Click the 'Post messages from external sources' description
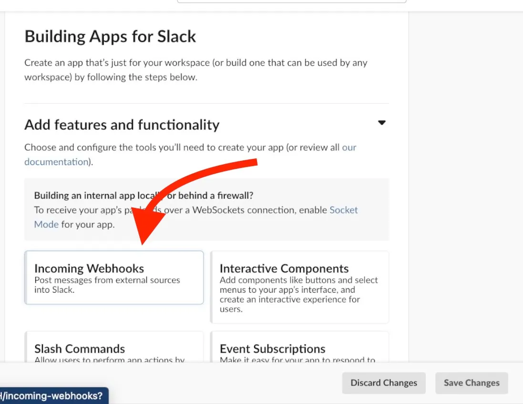 [107, 285]
